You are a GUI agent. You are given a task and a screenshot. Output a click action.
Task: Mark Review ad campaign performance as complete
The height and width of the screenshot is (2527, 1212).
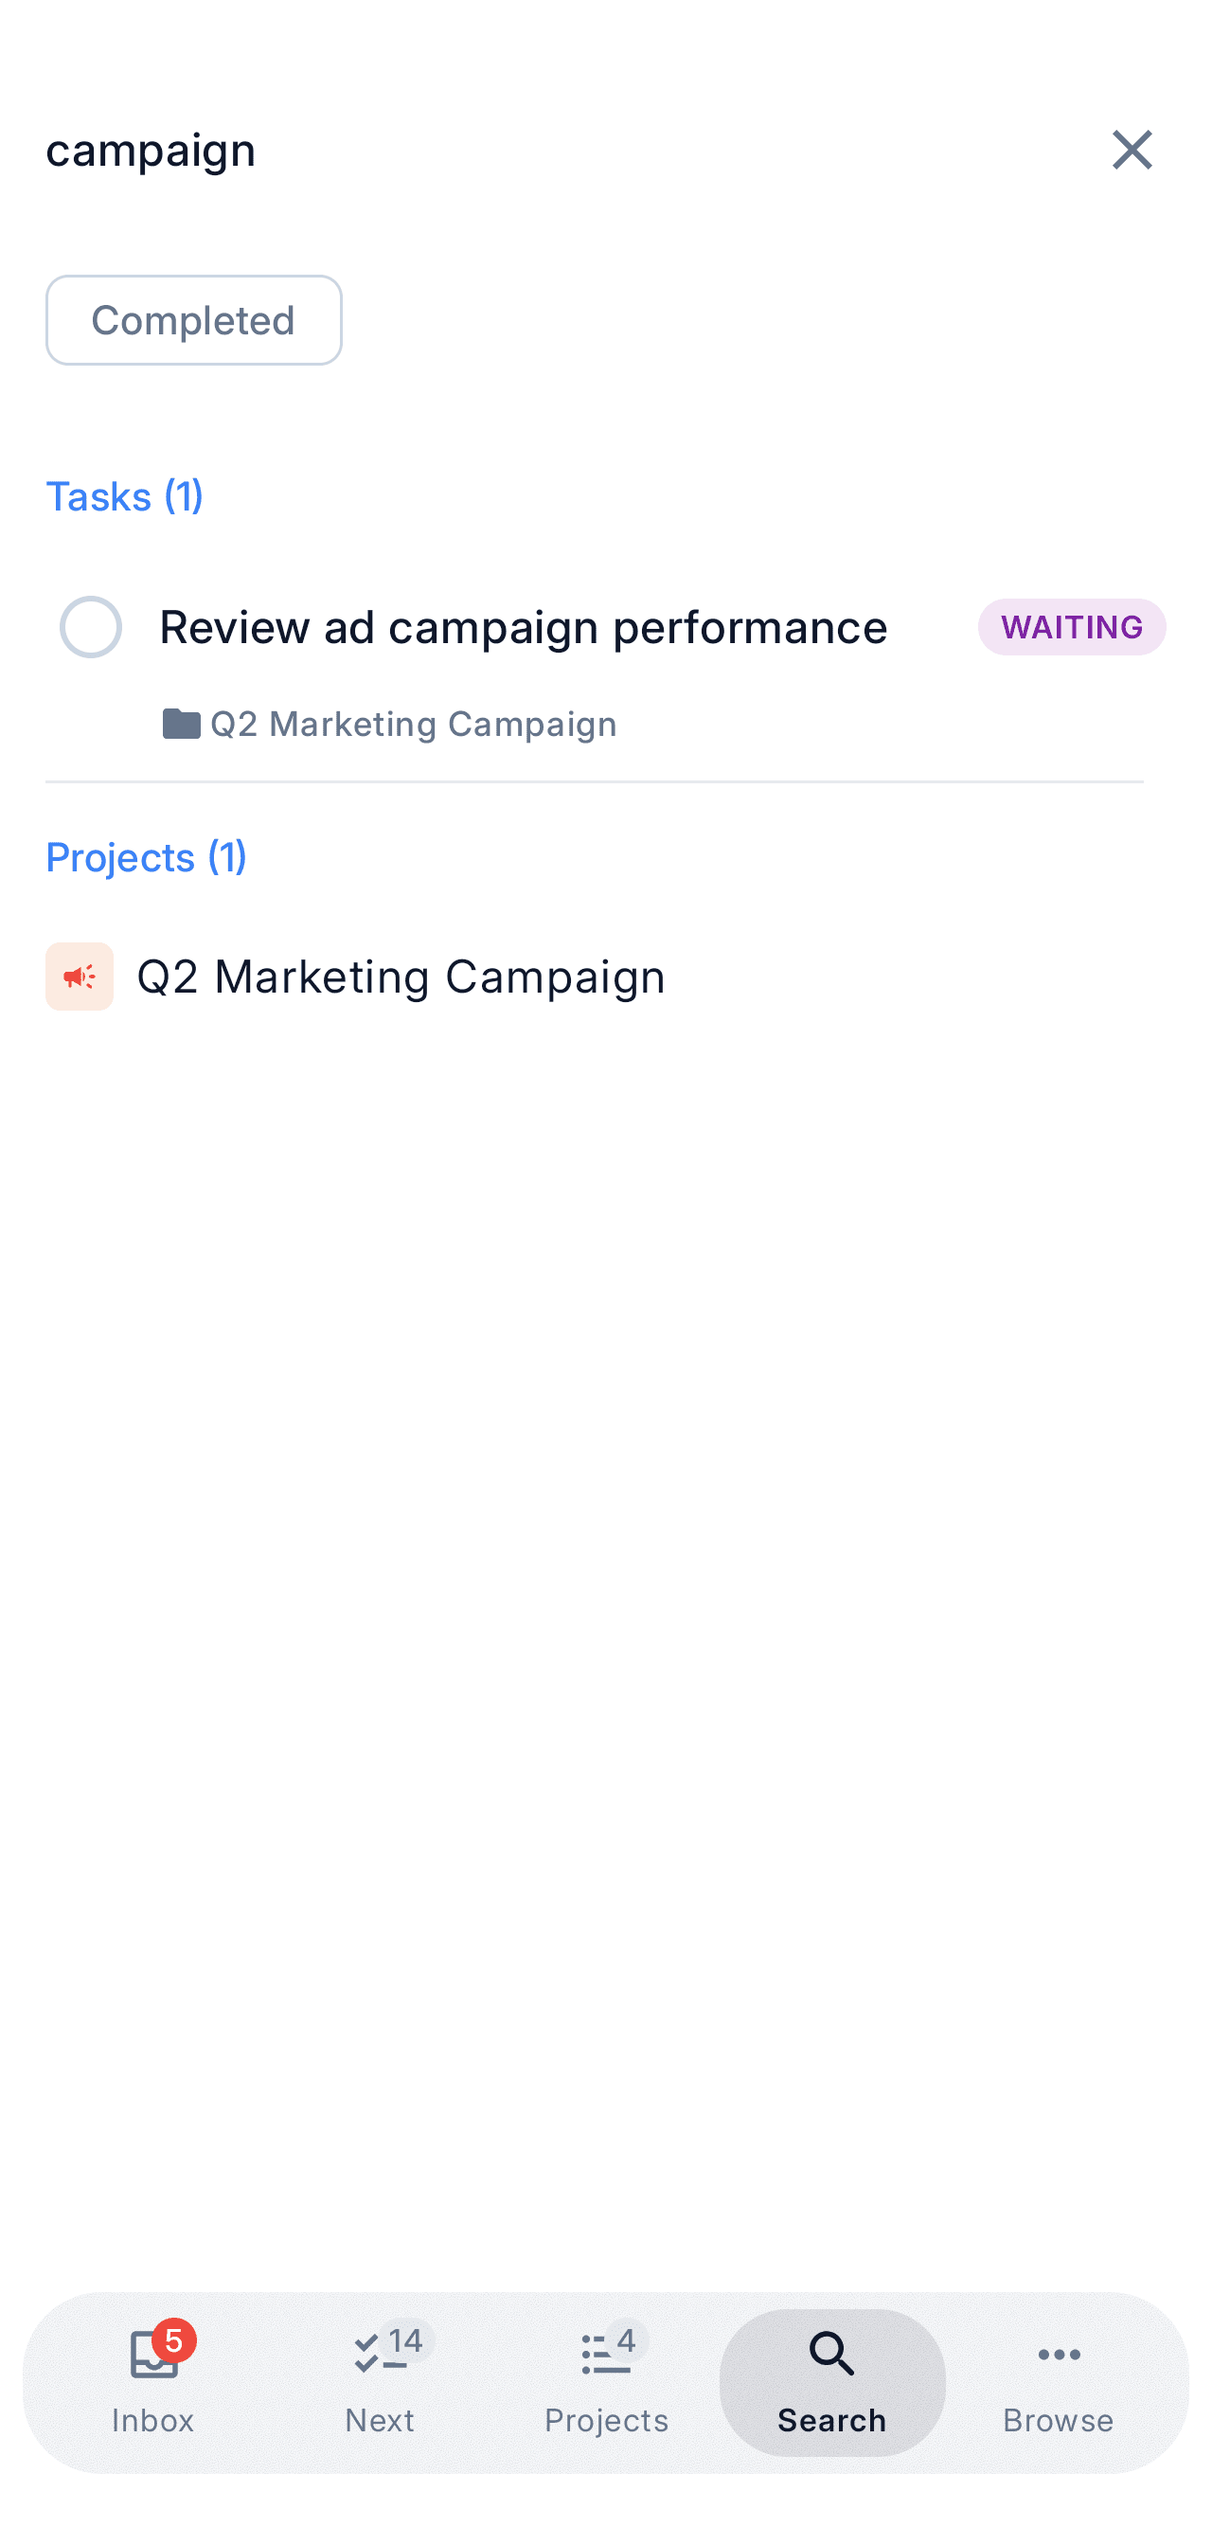tap(91, 627)
